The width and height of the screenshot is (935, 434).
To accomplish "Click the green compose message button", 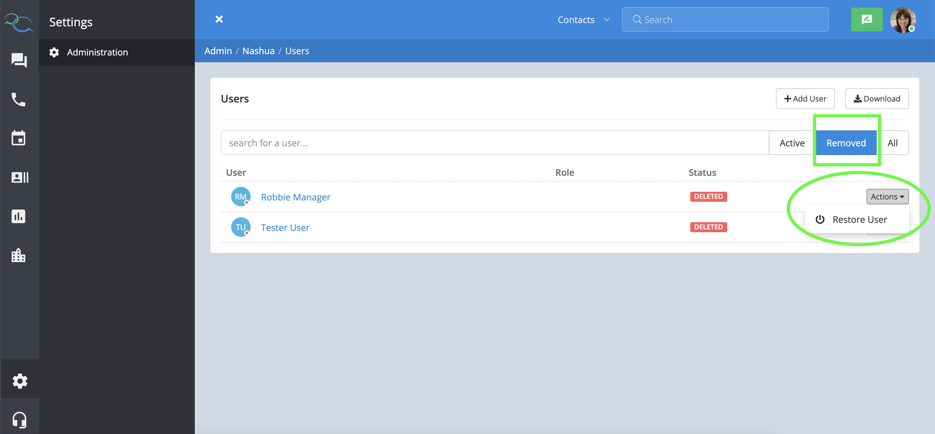I will [x=867, y=19].
